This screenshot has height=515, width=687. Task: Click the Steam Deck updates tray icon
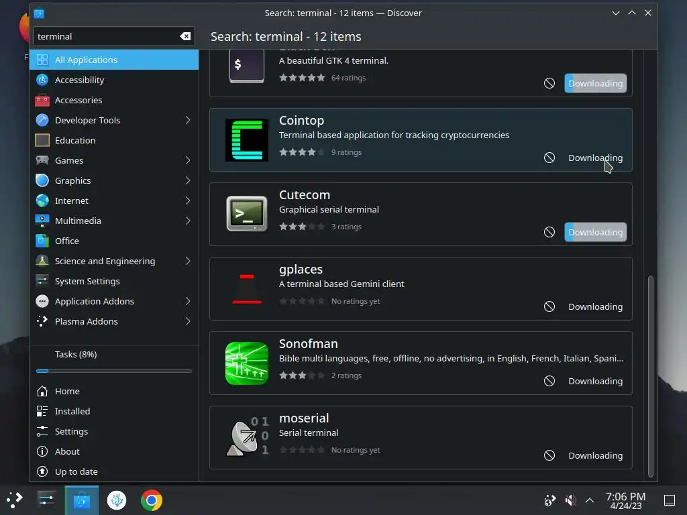click(x=549, y=500)
